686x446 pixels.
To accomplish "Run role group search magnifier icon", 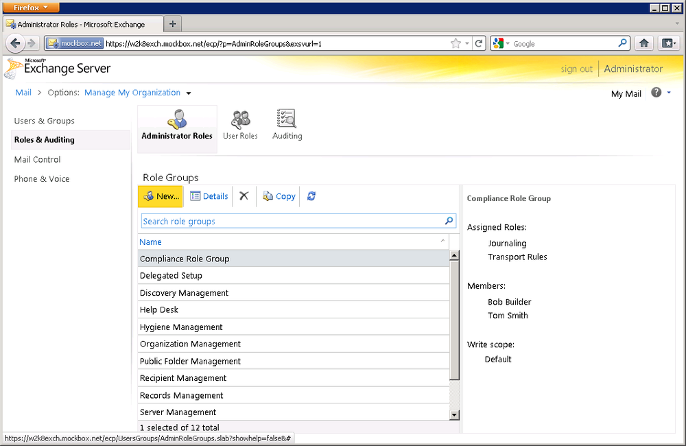I will pyautogui.click(x=449, y=220).
